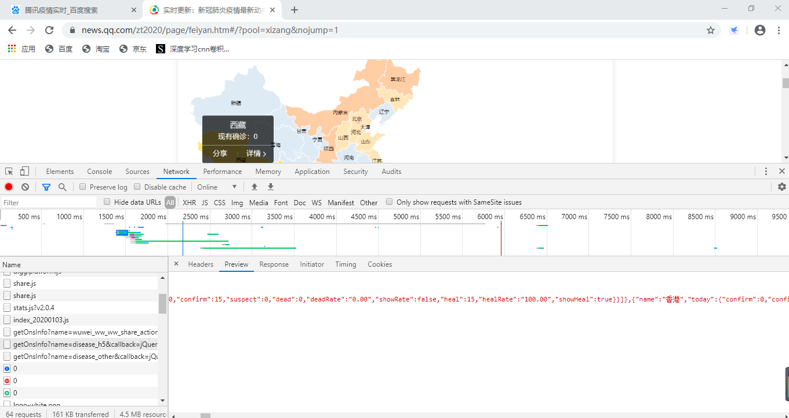Activate DevTools inspect element picker
789x418 pixels.
[9, 171]
